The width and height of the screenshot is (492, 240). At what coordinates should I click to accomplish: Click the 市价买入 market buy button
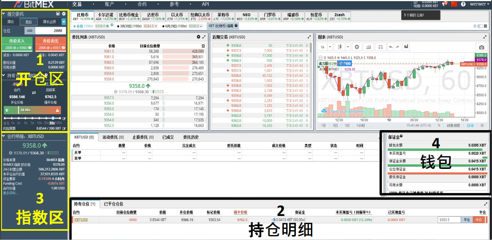click(x=18, y=44)
